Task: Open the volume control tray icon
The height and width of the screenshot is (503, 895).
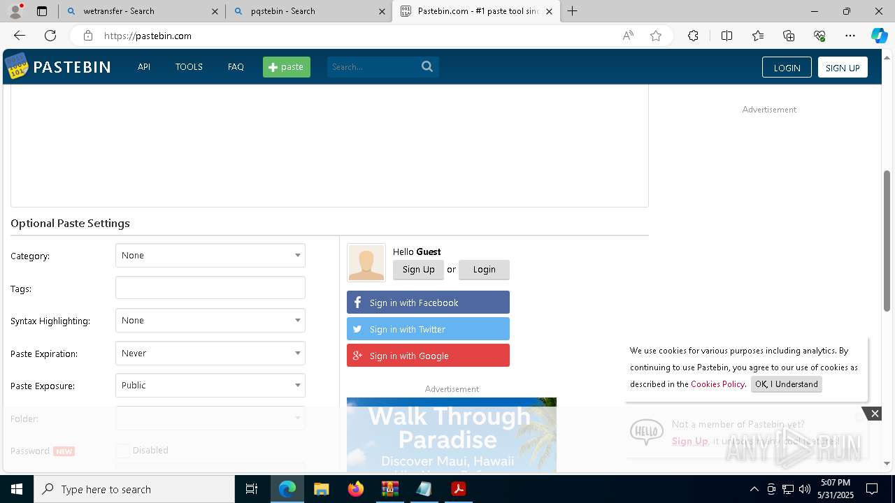Action: (x=805, y=489)
